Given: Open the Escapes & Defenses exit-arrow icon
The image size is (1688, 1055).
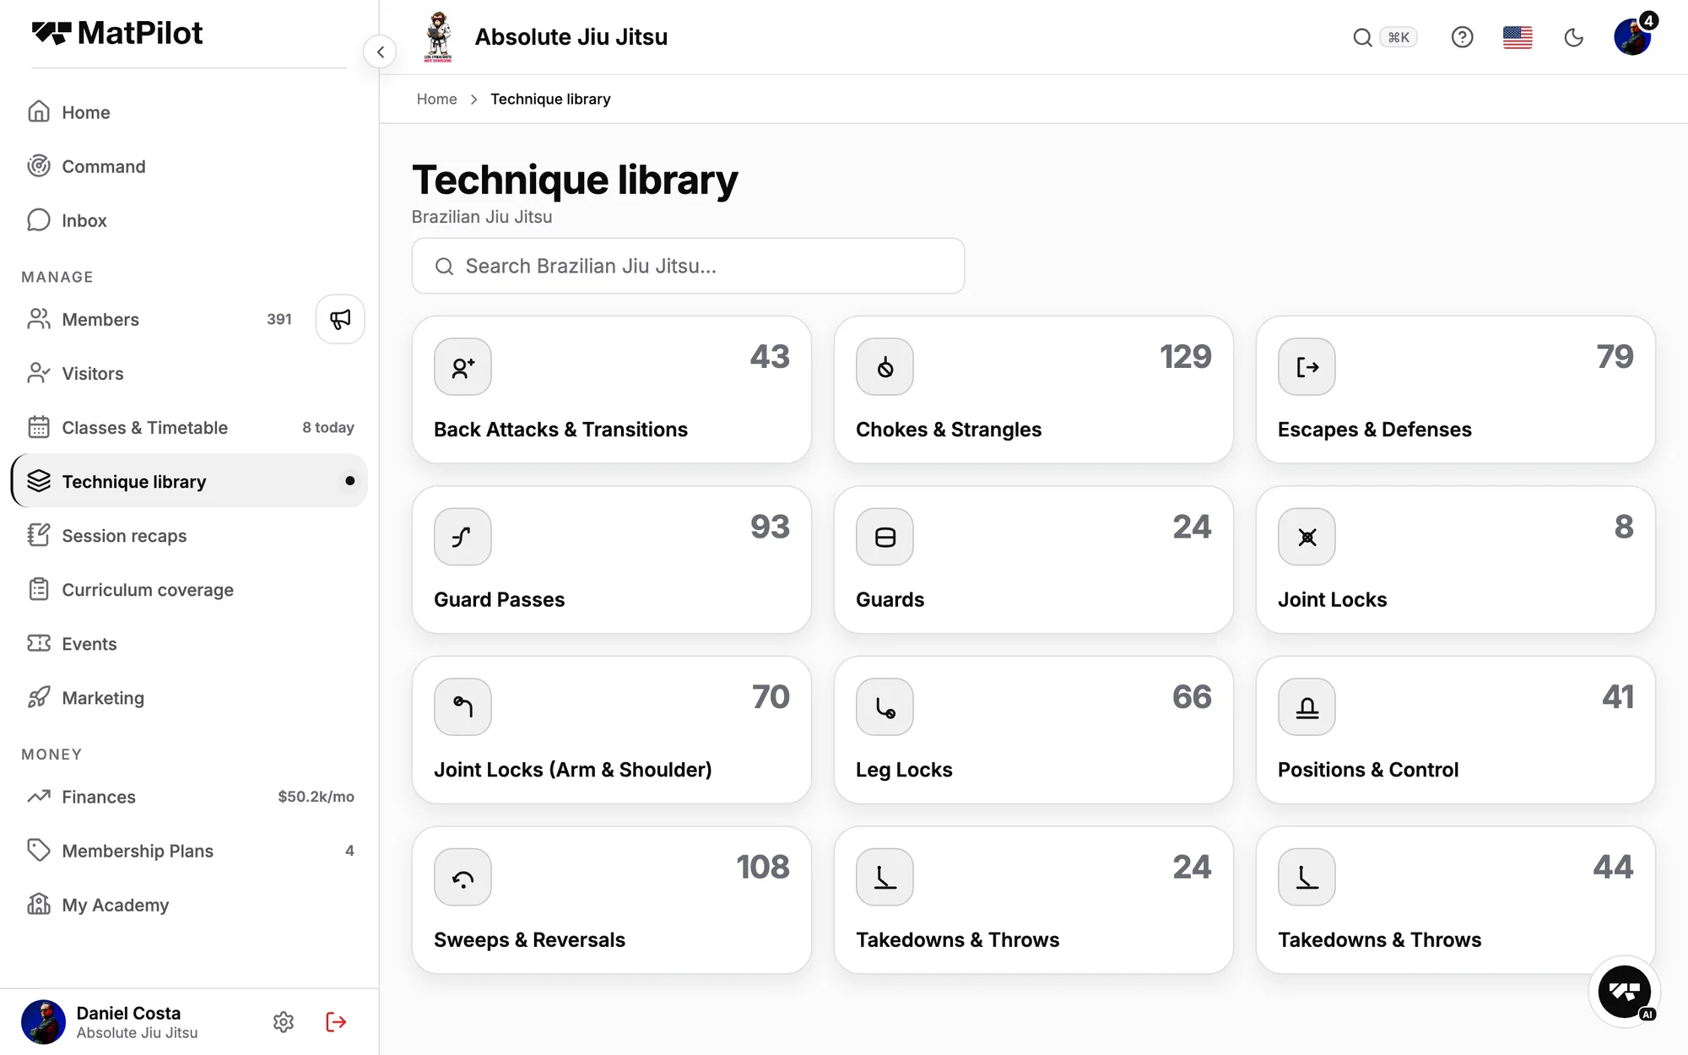Looking at the screenshot, I should (1307, 367).
